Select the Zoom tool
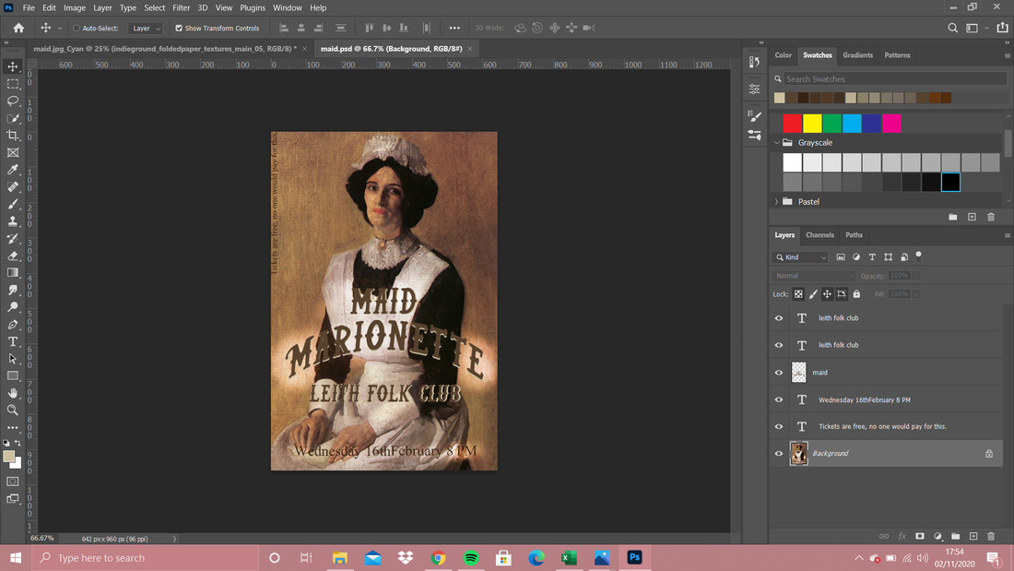 coord(13,410)
